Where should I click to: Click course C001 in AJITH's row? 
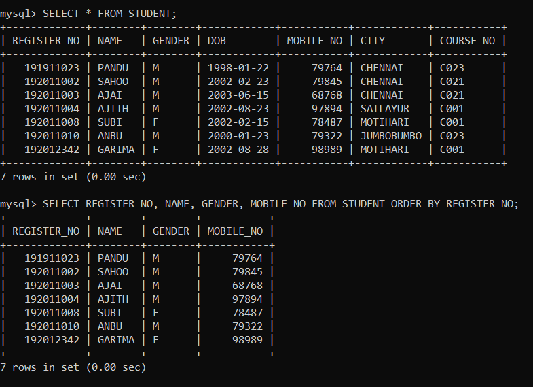[x=452, y=109]
